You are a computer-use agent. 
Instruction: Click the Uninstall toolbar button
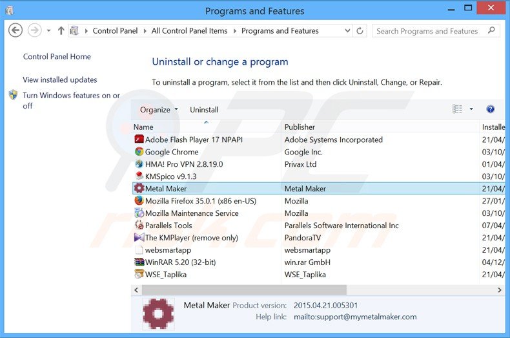click(x=204, y=110)
